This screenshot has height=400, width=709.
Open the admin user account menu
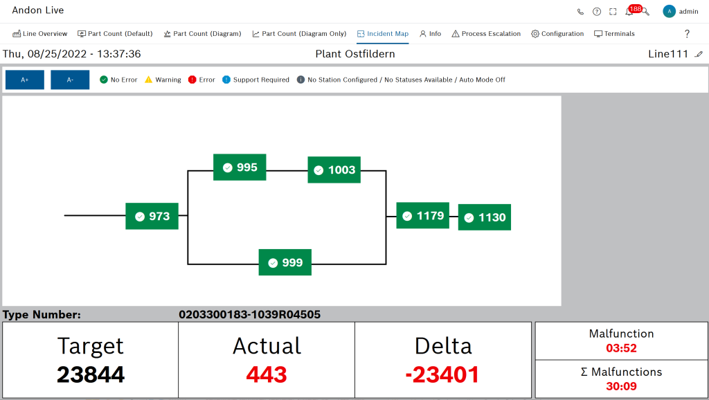[x=678, y=11]
